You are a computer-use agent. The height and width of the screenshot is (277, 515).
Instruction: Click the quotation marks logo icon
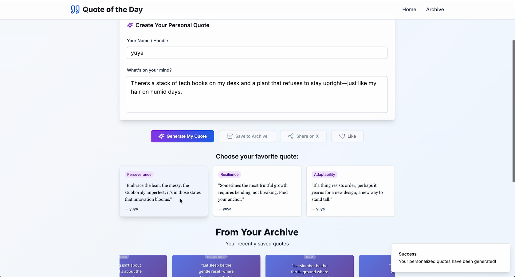pos(75,9)
